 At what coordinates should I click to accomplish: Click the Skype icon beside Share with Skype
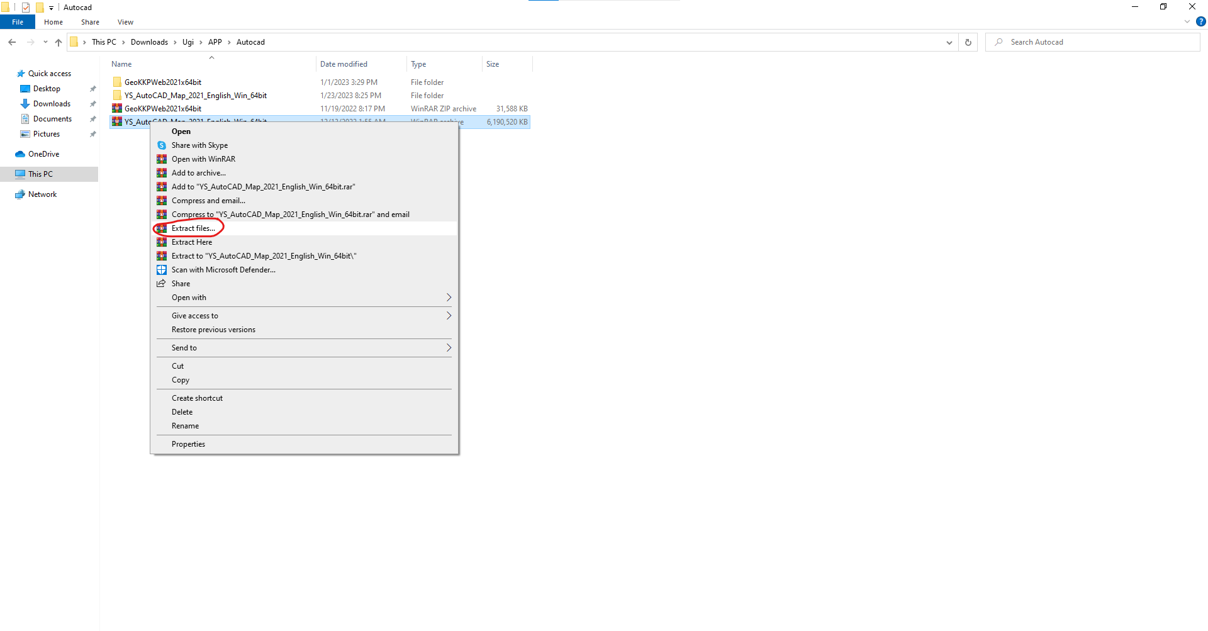pos(162,145)
